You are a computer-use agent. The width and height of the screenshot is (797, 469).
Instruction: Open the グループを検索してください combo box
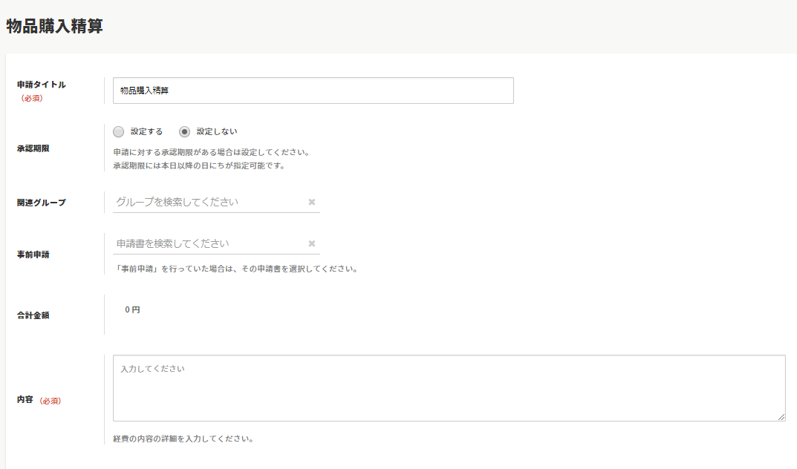(x=208, y=202)
